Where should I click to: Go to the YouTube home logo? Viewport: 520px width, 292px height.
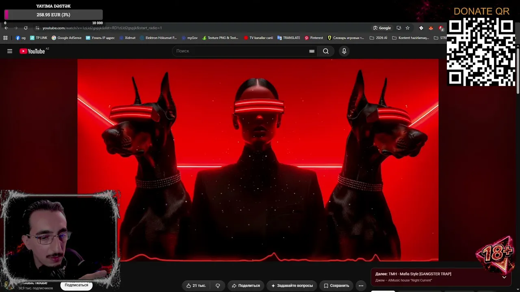pyautogui.click(x=32, y=51)
